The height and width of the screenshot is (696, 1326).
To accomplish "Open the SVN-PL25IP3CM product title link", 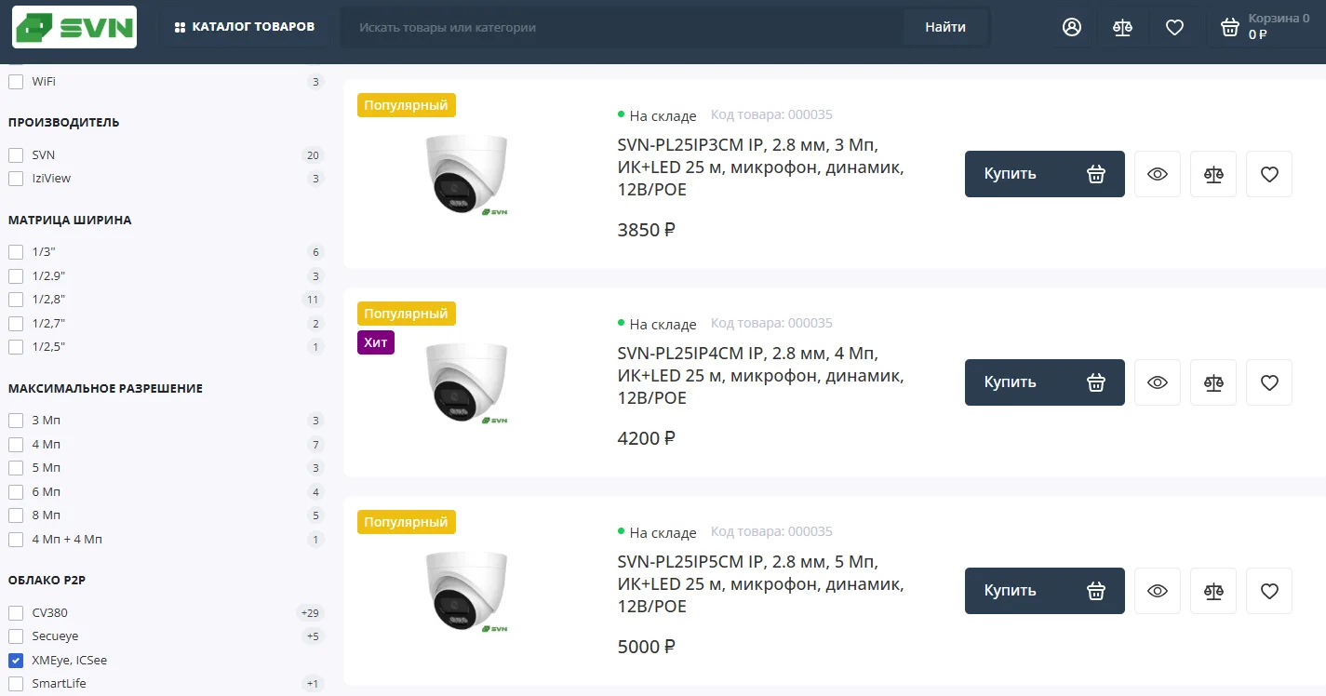I will [761, 167].
